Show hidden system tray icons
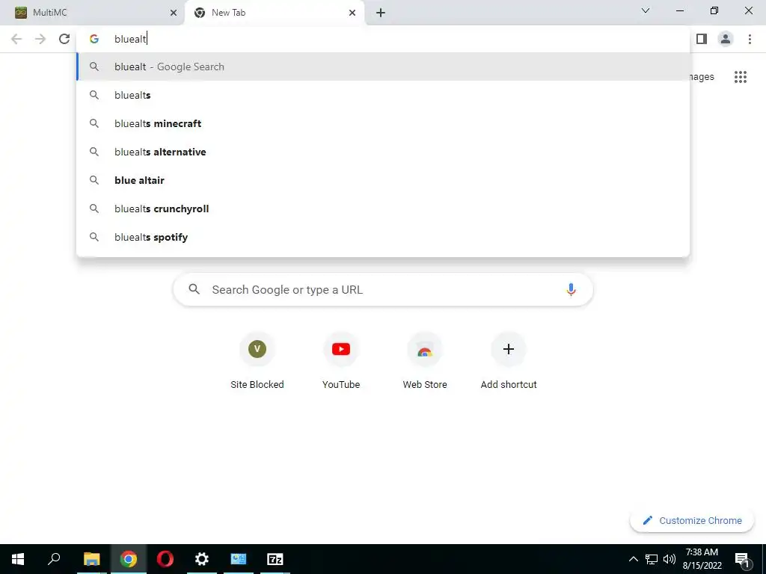Viewport: 766px width, 574px height. (633, 559)
